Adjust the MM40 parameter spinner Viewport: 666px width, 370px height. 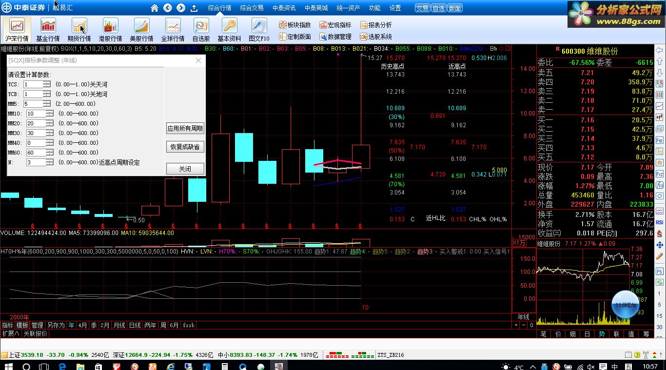[x=50, y=143]
